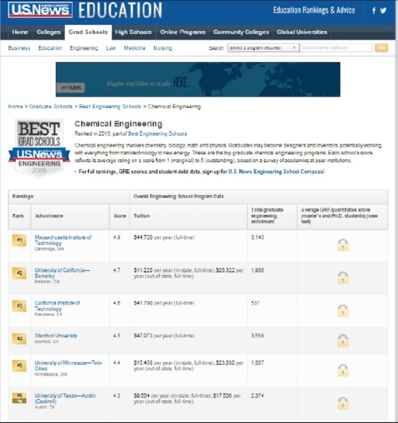Viewport: 398px width, 423px height.
Task: Open University of California—Berkeley link
Action: 62,273
